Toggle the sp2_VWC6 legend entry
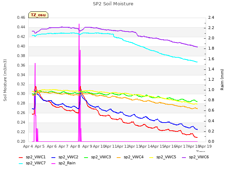 195,157
